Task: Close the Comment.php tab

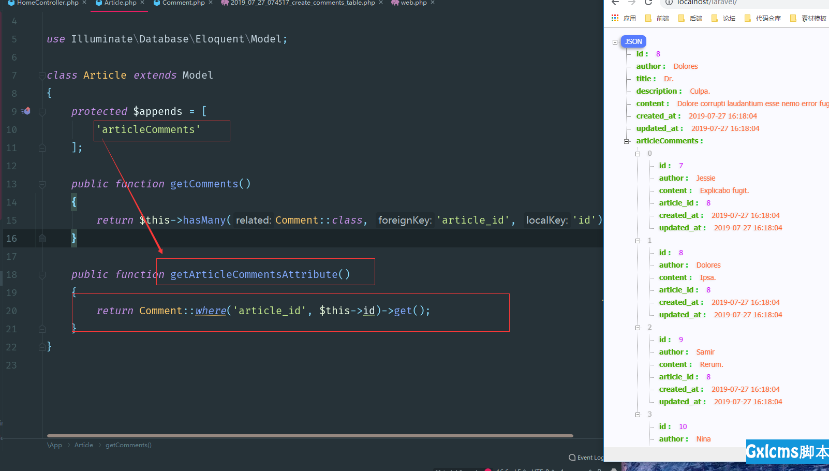Action: pyautogui.click(x=211, y=3)
